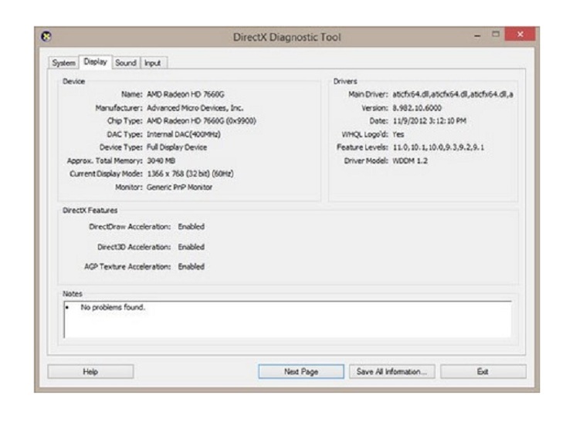Click Save All Information button

click(391, 372)
